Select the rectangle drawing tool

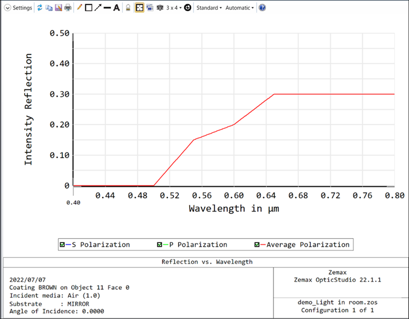click(89, 8)
